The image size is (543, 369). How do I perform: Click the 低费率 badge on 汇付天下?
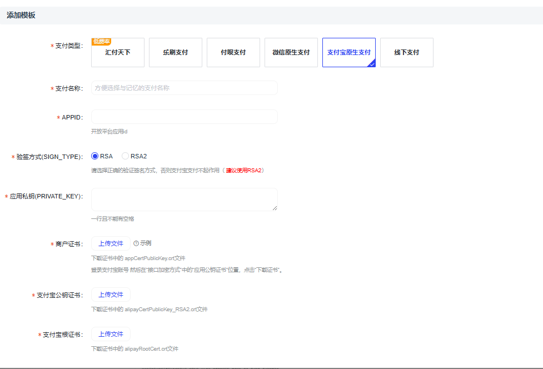tap(101, 41)
